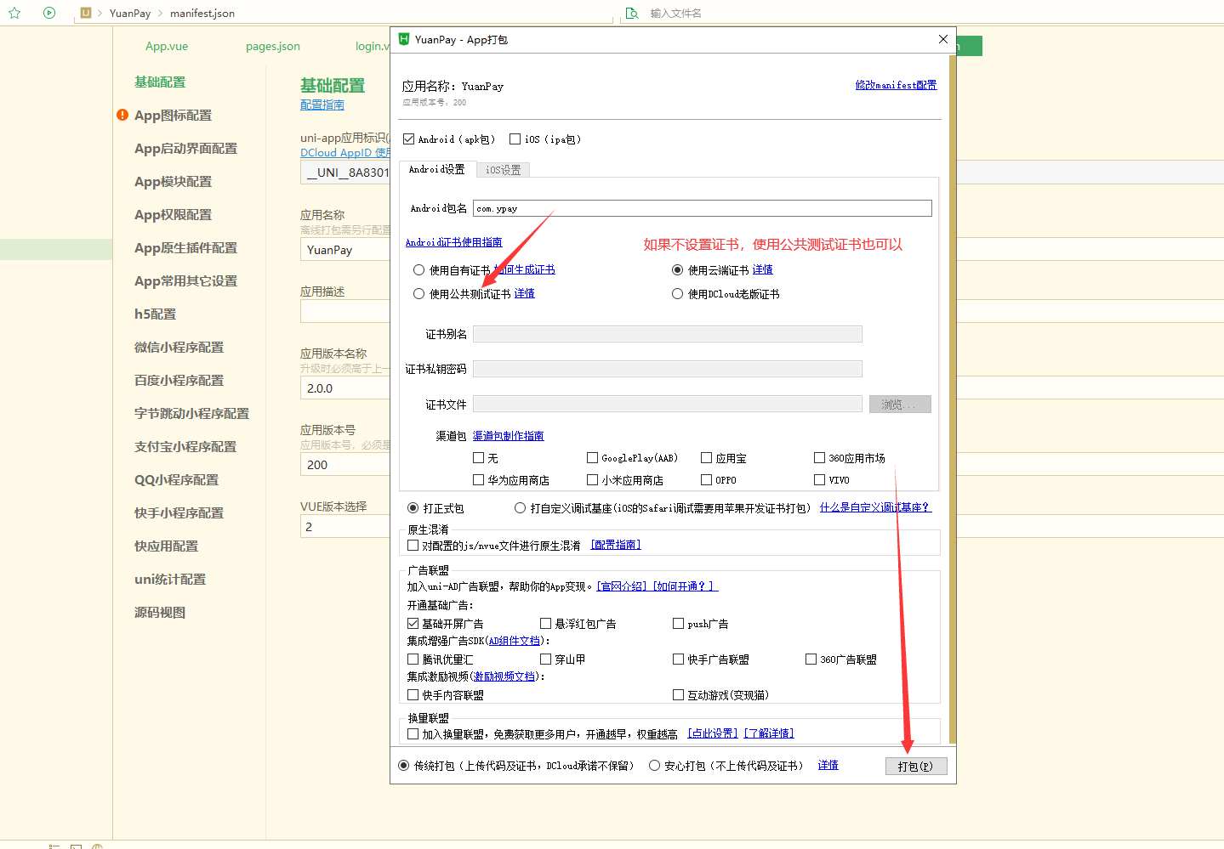Check 快手内容联盟 checkbox
The width and height of the screenshot is (1224, 849).
click(413, 695)
